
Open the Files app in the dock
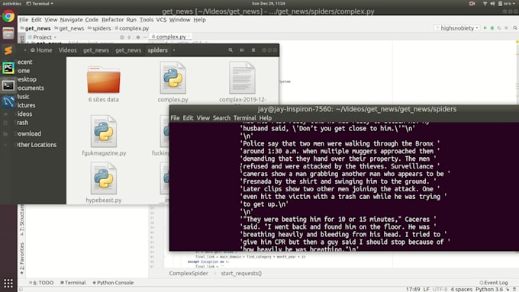(x=8, y=33)
